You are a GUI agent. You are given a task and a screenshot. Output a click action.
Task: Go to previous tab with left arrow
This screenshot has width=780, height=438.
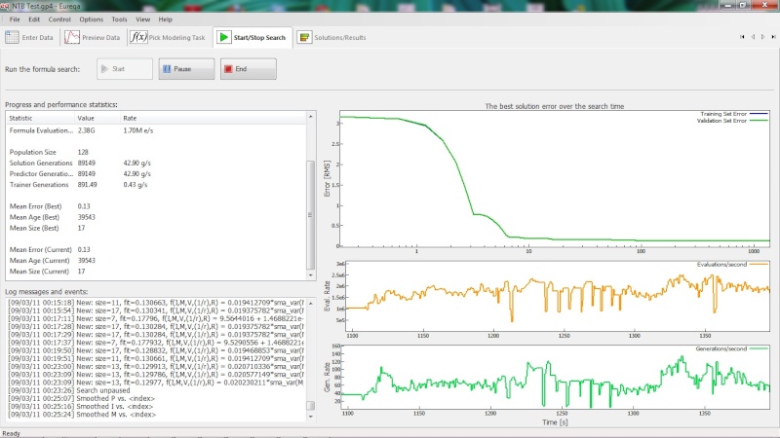[753, 37]
